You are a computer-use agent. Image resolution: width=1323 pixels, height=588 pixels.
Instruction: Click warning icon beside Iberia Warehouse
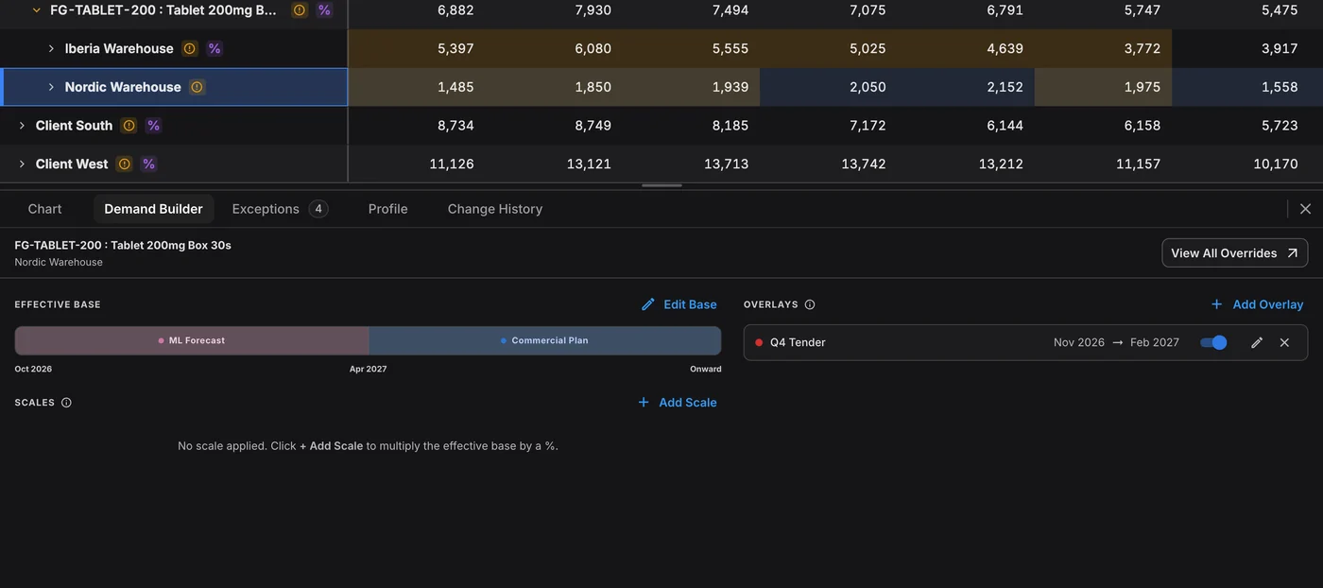(x=189, y=48)
